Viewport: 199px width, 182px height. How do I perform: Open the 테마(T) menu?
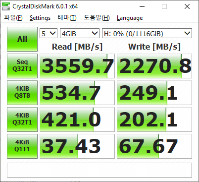pyautogui.click(x=67, y=18)
